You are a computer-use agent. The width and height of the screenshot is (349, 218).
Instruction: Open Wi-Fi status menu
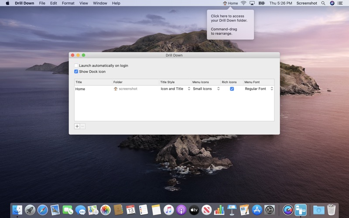coord(243,3)
